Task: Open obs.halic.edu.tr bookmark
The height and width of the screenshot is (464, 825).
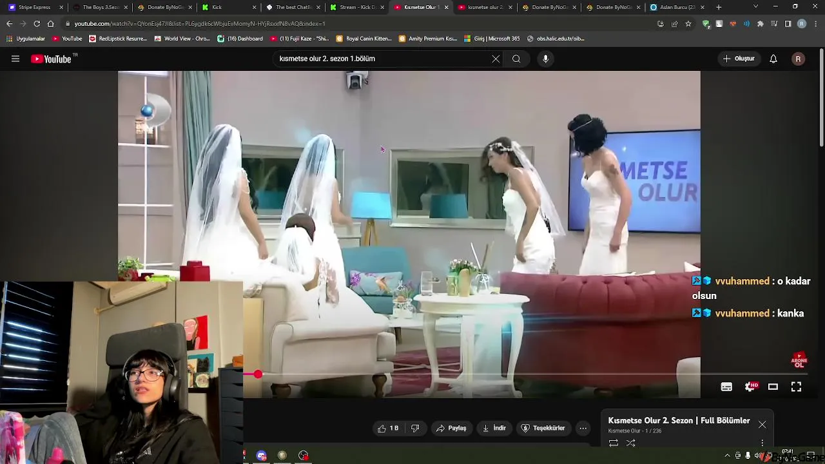Action: [556, 39]
